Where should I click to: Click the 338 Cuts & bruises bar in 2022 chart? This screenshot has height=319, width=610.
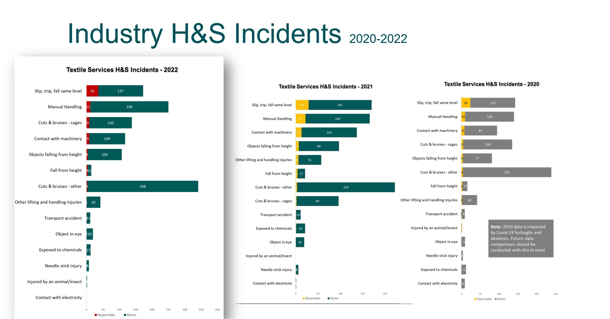[142, 186]
